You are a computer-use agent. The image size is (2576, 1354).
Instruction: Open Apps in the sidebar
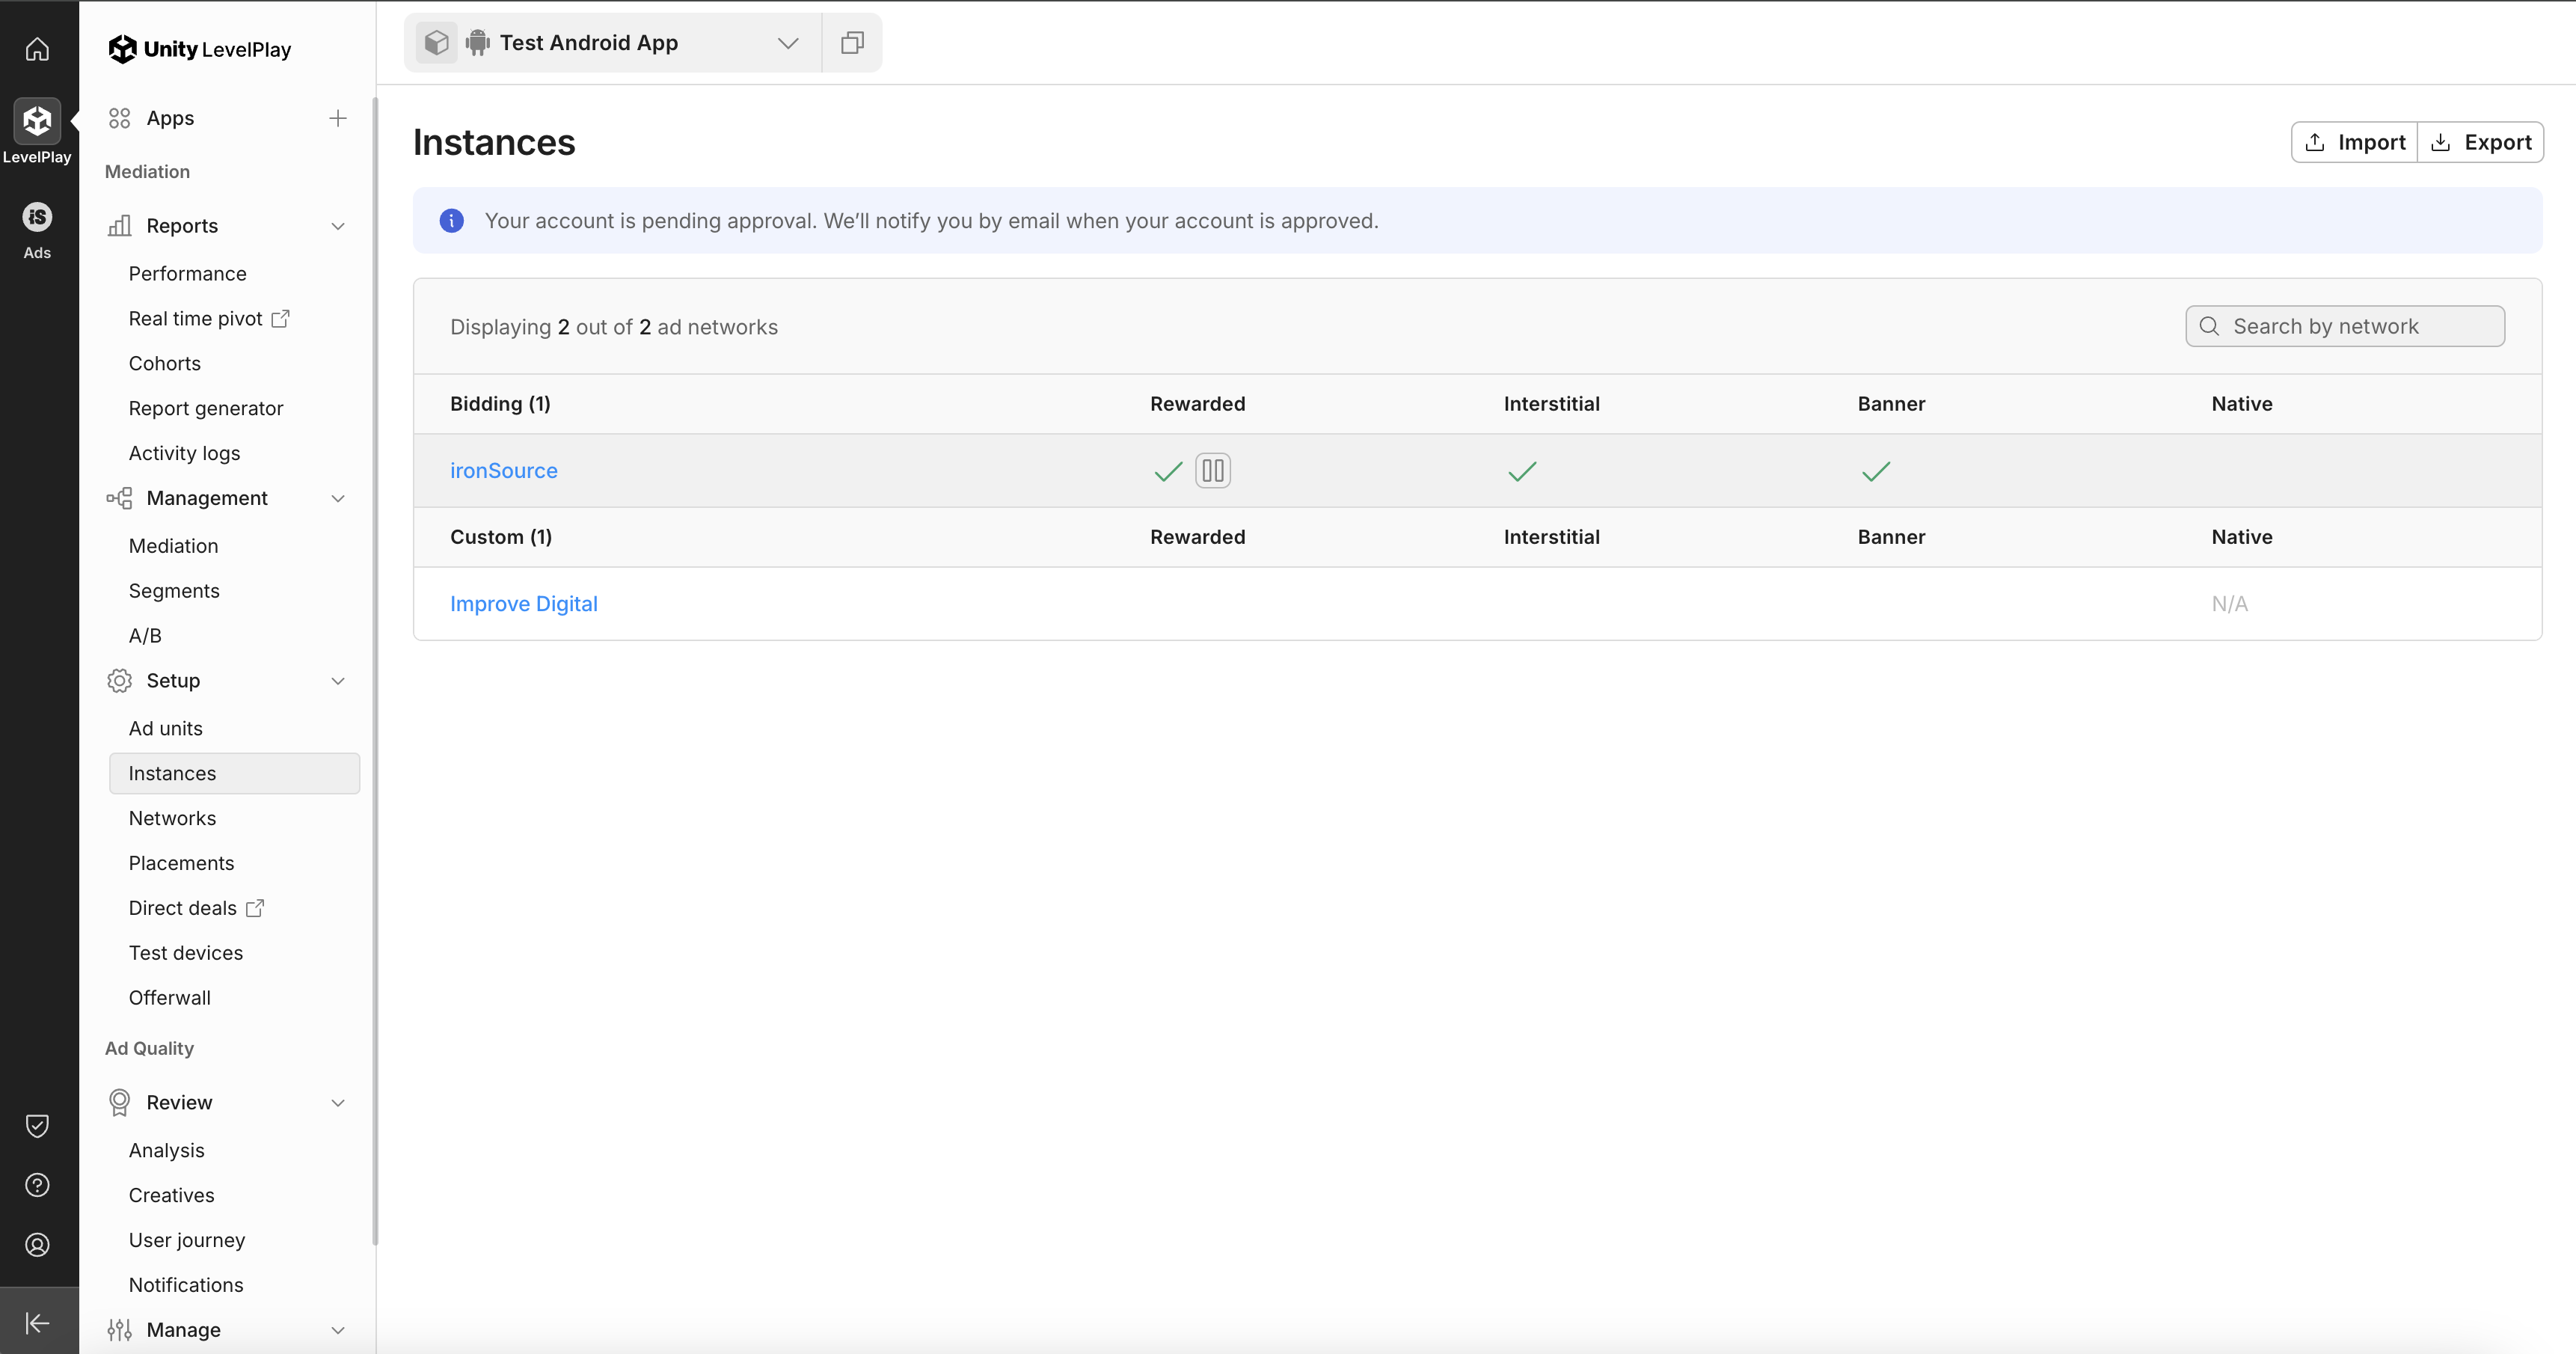pos(170,118)
